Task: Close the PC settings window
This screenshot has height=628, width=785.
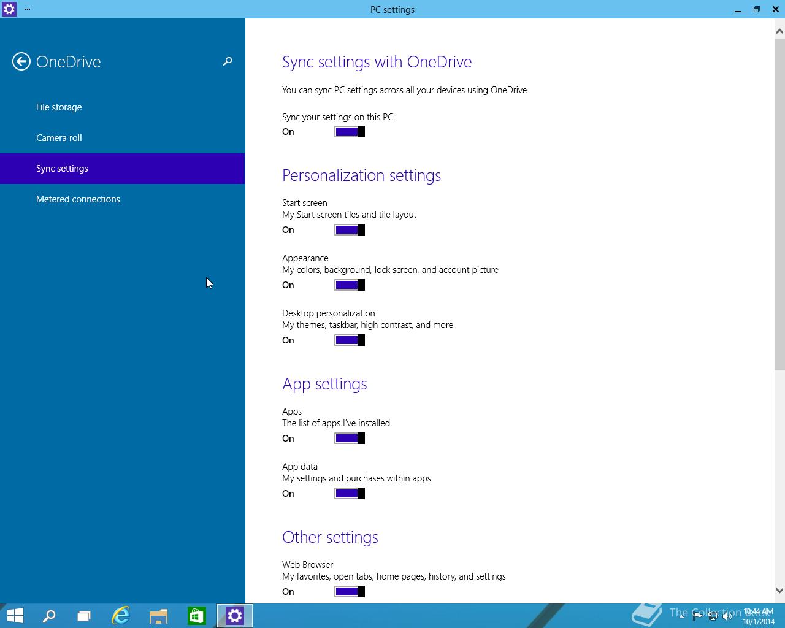Action: point(776,9)
